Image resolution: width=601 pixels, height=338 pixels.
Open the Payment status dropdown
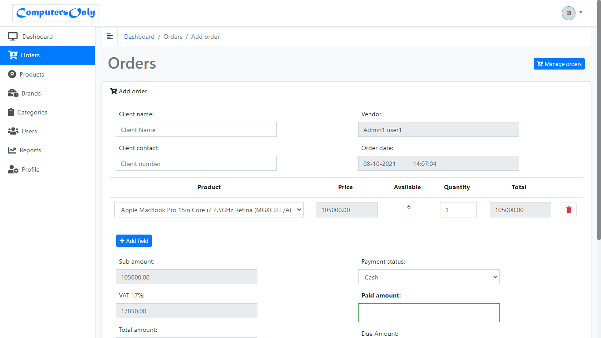point(429,277)
